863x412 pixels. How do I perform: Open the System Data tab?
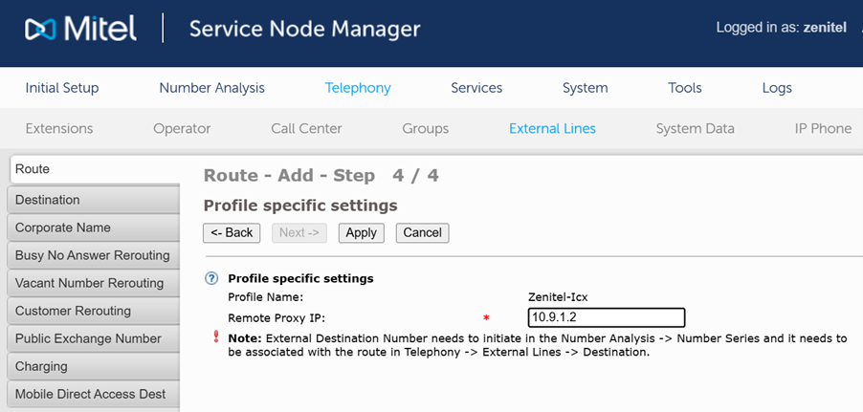[695, 128]
